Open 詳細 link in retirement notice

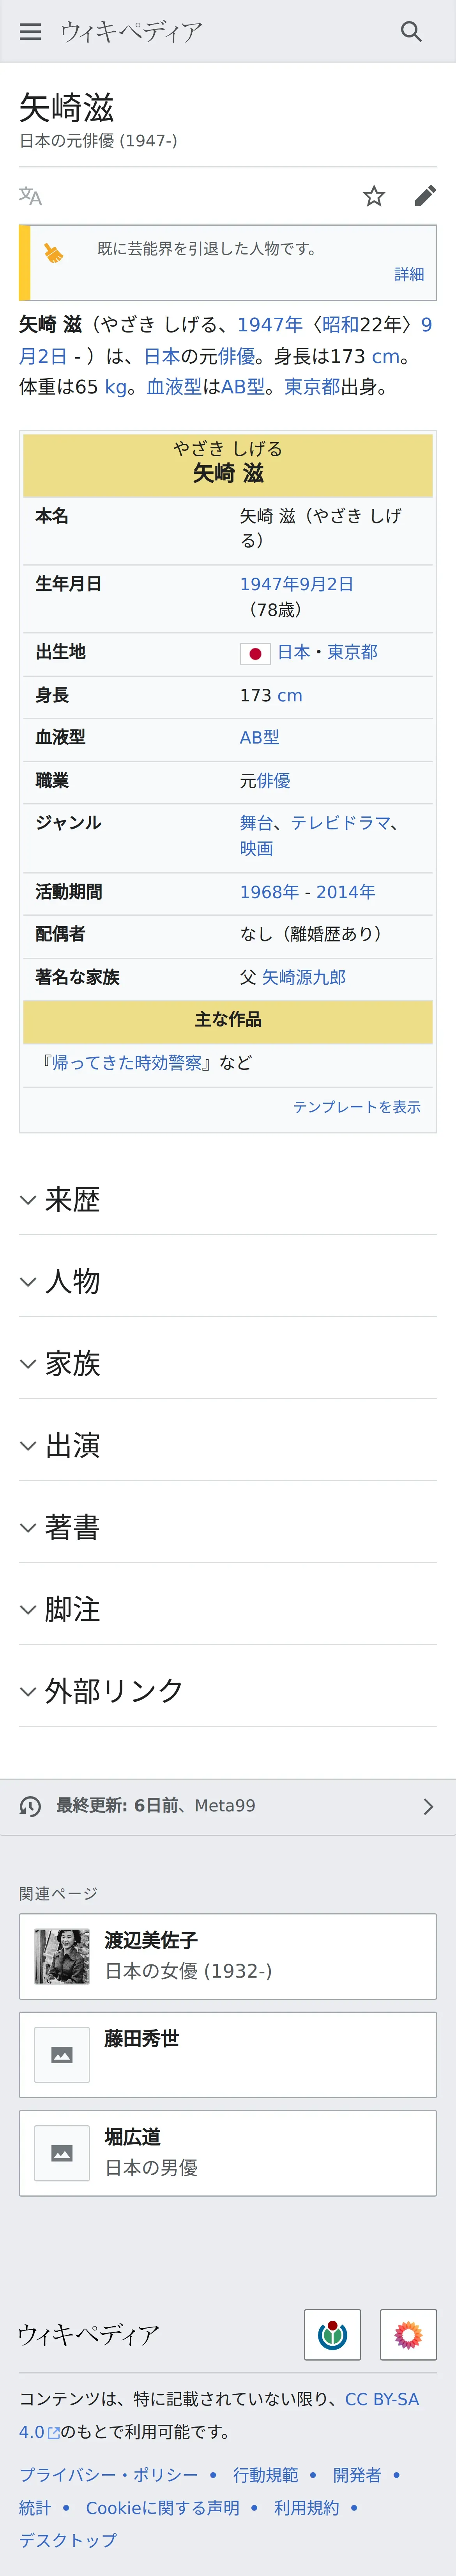409,274
